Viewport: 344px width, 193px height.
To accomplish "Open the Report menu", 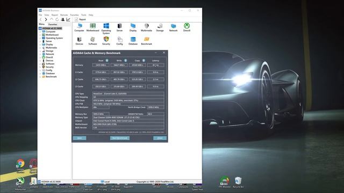I will pyautogui.click(x=55, y=15).
